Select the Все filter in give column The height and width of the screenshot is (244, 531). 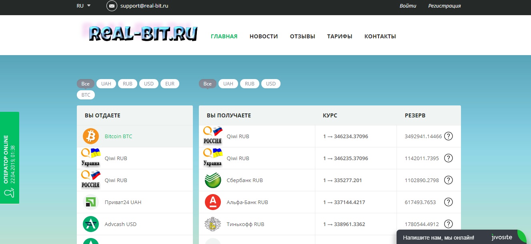pos(86,84)
